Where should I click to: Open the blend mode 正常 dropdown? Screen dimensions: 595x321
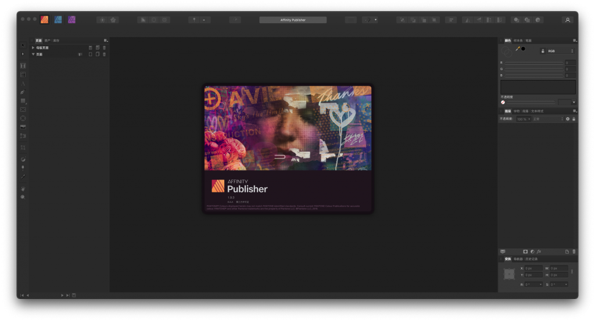click(x=549, y=119)
